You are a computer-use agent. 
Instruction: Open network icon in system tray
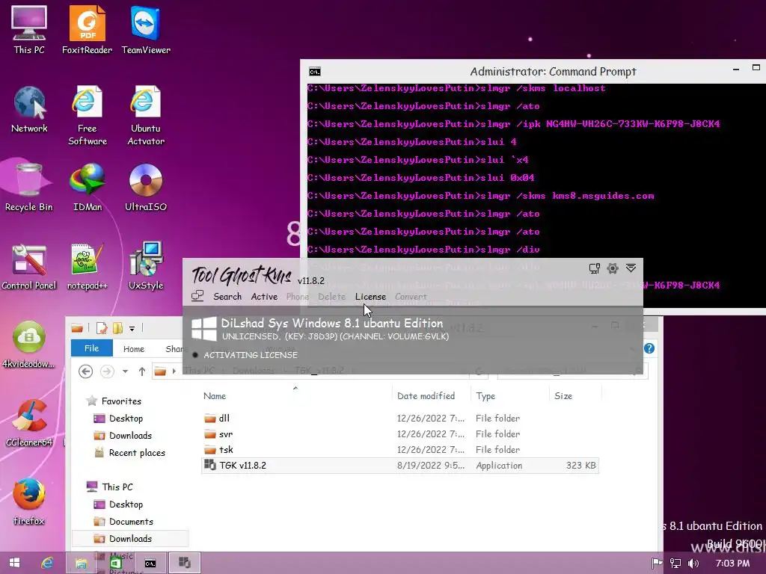(x=675, y=564)
